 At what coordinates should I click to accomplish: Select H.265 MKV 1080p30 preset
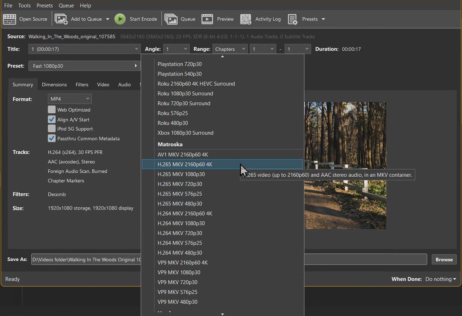tap(222, 174)
